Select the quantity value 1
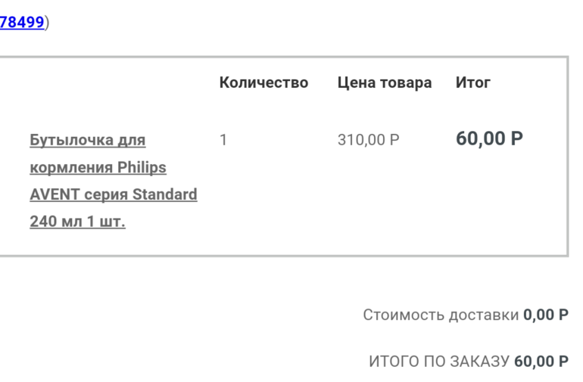Screen dimensions: 583x382 click(x=223, y=140)
